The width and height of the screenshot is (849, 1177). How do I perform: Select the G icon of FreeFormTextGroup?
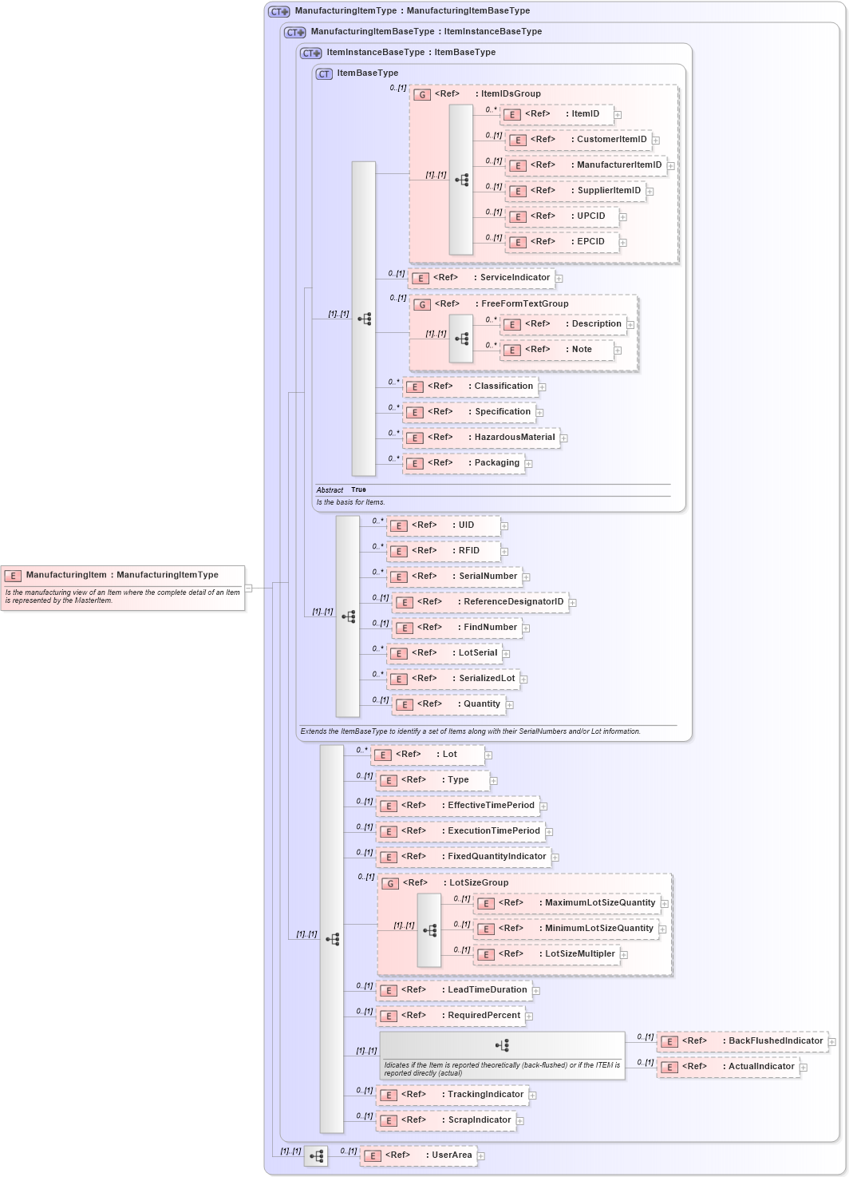[421, 304]
